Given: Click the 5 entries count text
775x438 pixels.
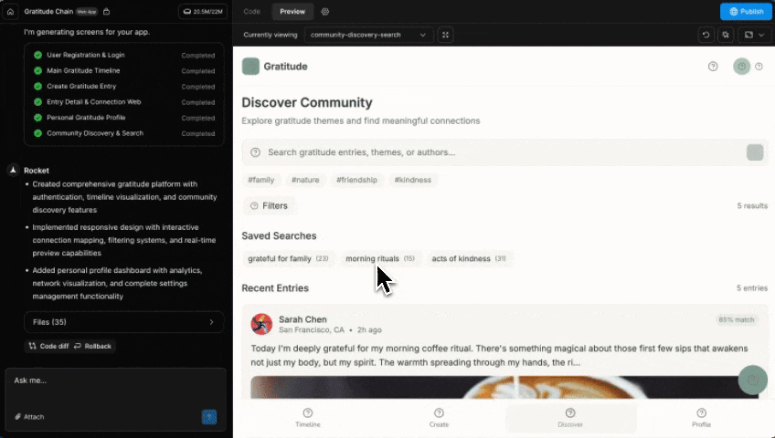Looking at the screenshot, I should click(x=752, y=288).
